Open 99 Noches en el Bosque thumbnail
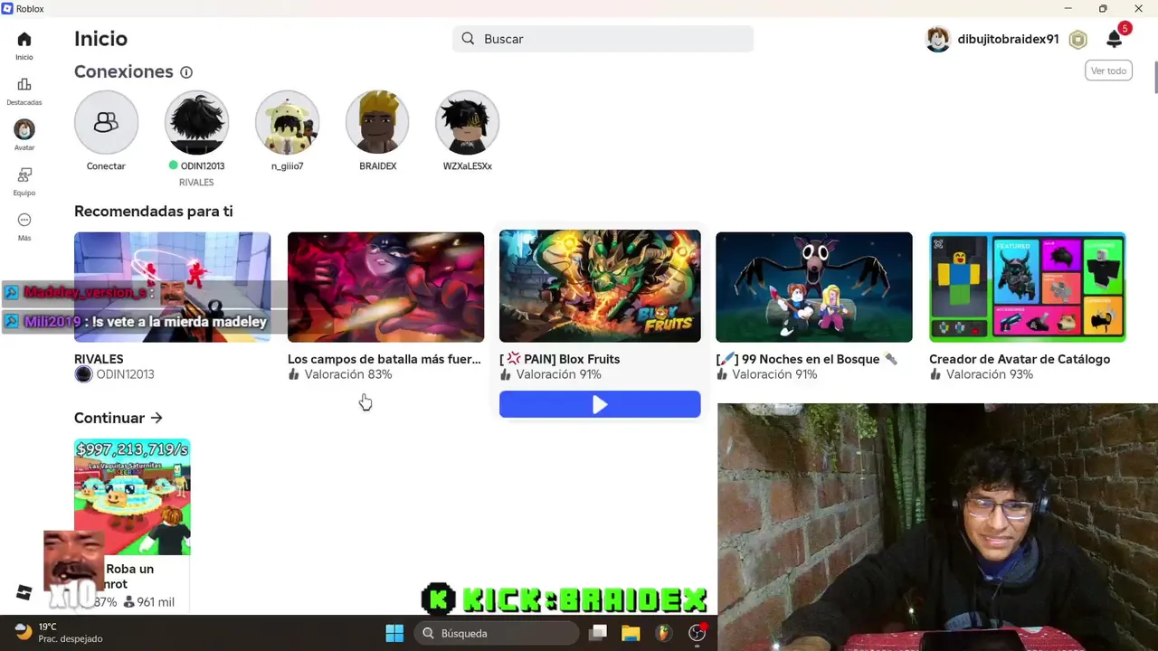Viewport: 1158px width, 651px height. [813, 287]
